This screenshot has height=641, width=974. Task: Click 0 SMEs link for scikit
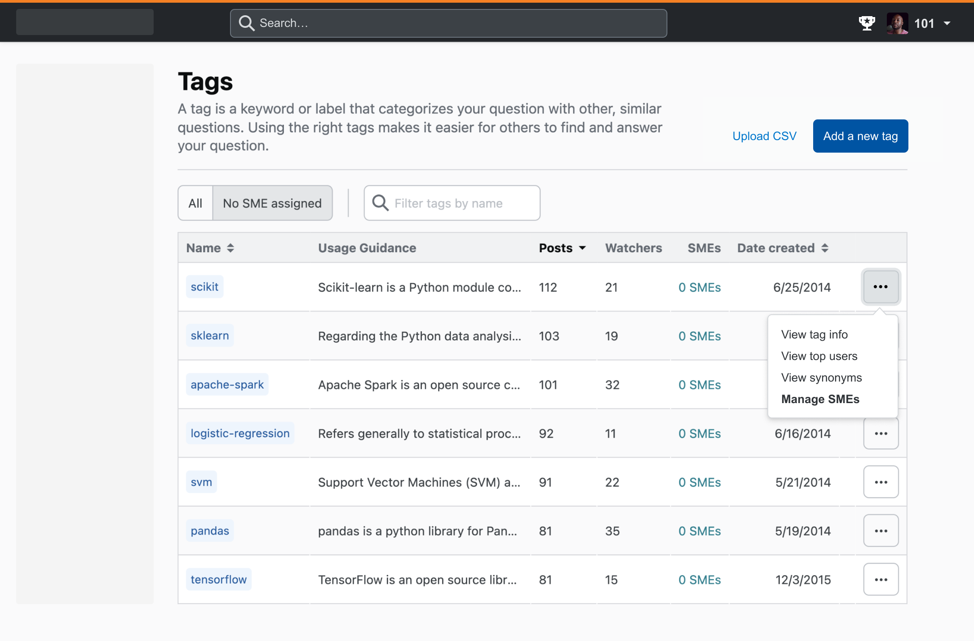pyautogui.click(x=700, y=287)
